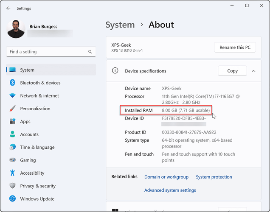This screenshot has height=212, width=270.
Task: Click System in the breadcrumb heading
Action: coord(120,25)
